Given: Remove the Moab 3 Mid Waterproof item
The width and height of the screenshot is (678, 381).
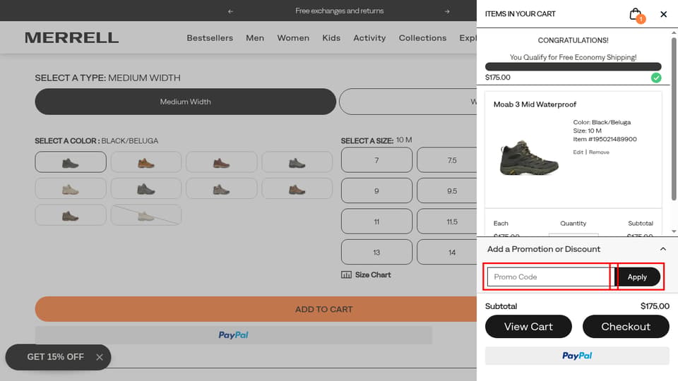Looking at the screenshot, I should click(599, 152).
